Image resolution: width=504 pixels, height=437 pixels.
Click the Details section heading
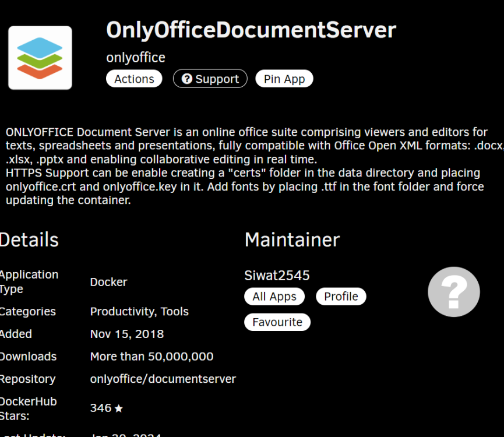pos(29,239)
